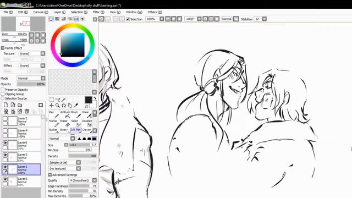Show the color wheel panel
The width and height of the screenshot is (352, 198).
point(51,19)
